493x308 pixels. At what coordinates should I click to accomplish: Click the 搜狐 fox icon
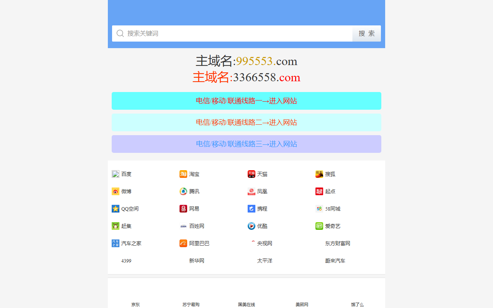point(319,174)
